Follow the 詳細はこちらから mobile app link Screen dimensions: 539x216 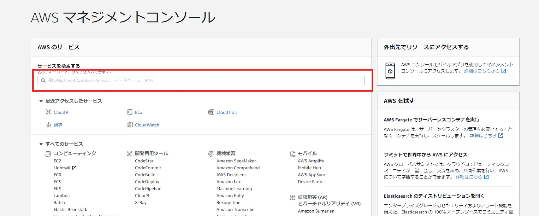[482, 71]
